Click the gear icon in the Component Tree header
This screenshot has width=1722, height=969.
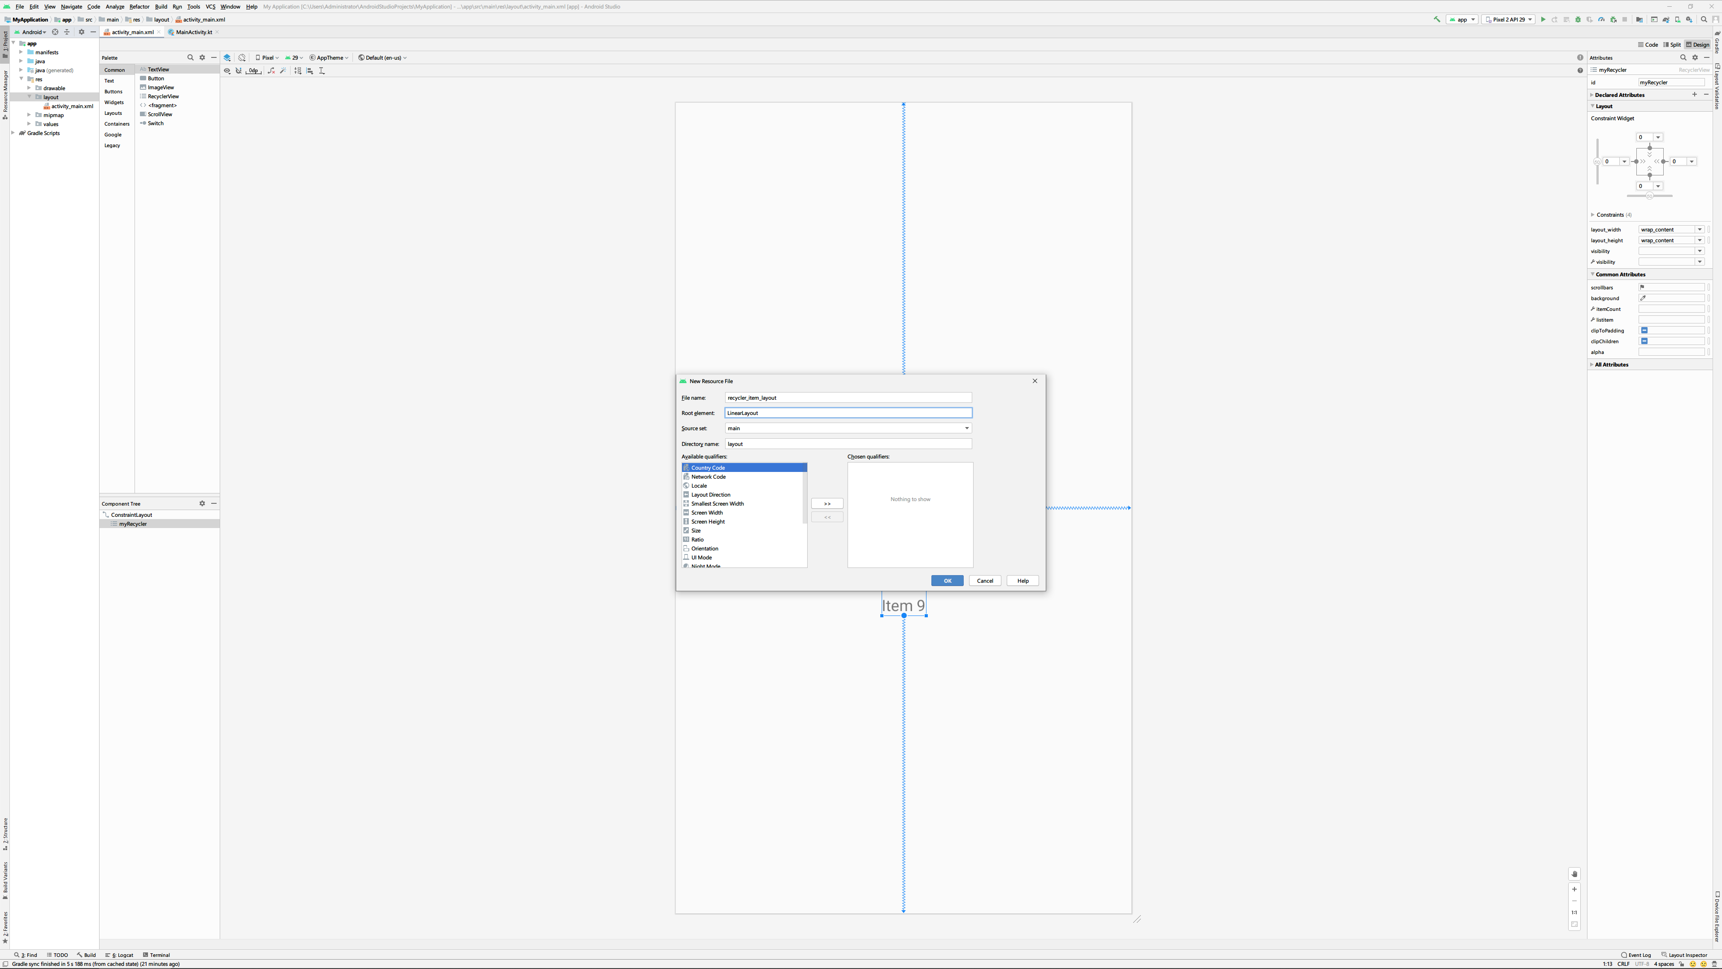click(x=202, y=503)
